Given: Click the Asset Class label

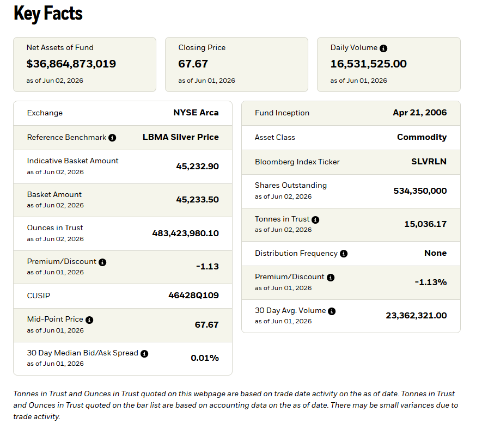Looking at the screenshot, I should [x=275, y=137].
